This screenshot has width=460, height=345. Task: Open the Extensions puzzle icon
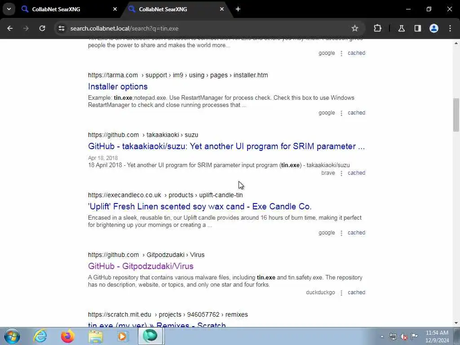(377, 28)
